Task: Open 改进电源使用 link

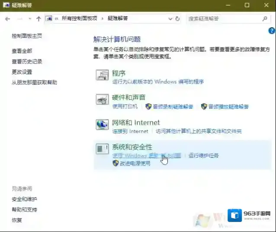Action: [x=135, y=164]
